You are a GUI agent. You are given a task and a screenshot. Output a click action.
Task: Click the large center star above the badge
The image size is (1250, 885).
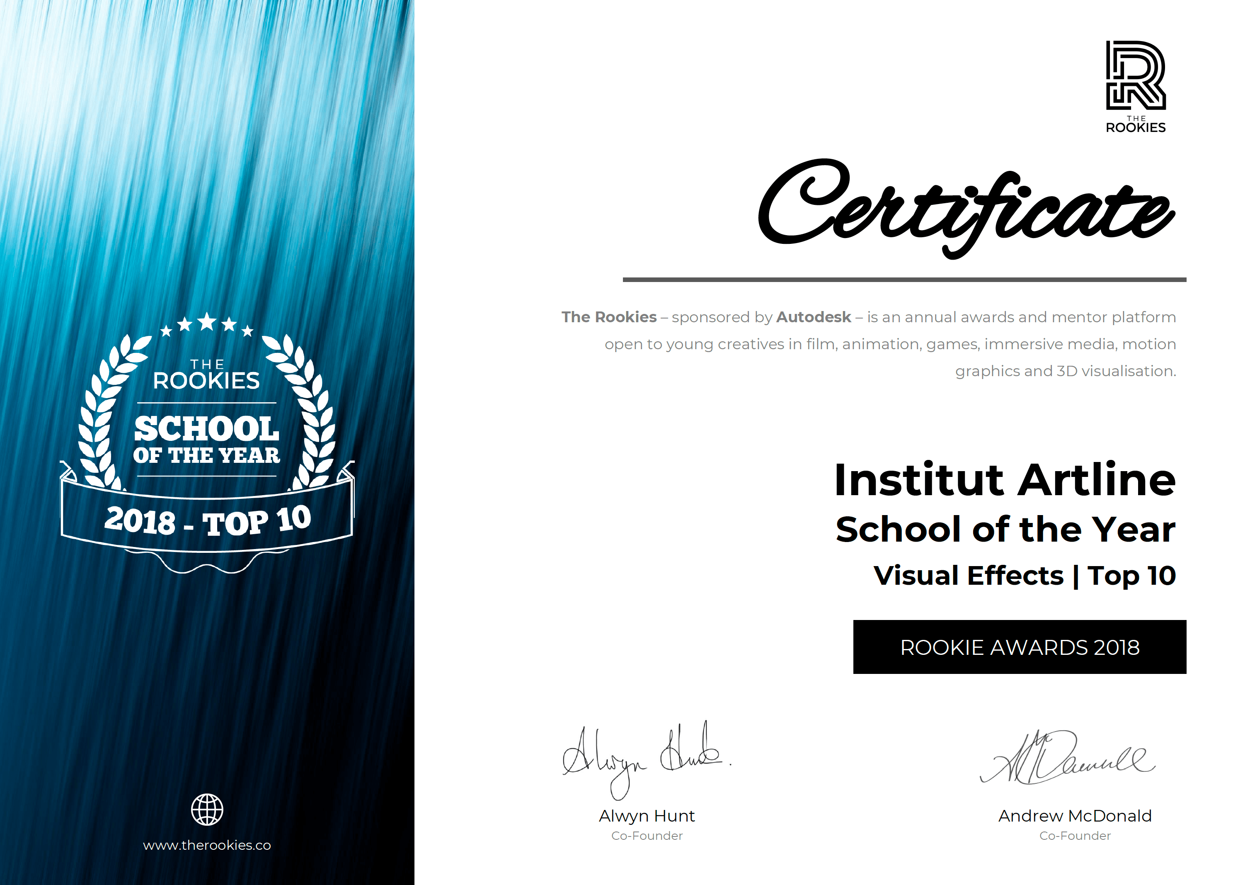(x=207, y=321)
